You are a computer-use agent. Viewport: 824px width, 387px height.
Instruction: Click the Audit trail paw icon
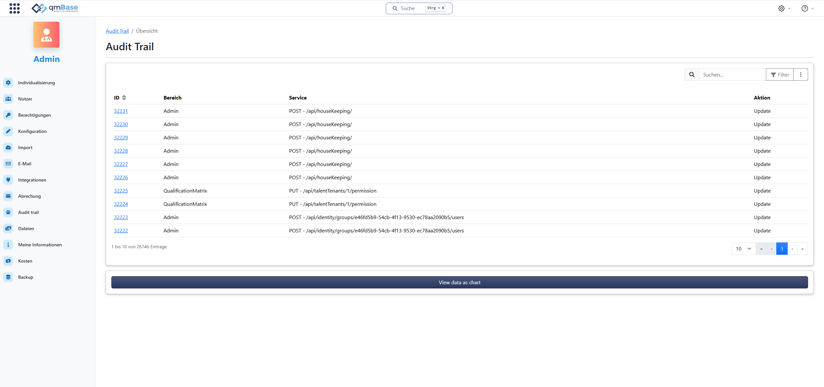coord(8,212)
